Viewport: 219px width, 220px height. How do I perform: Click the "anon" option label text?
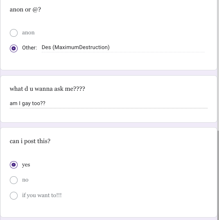pos(28,33)
